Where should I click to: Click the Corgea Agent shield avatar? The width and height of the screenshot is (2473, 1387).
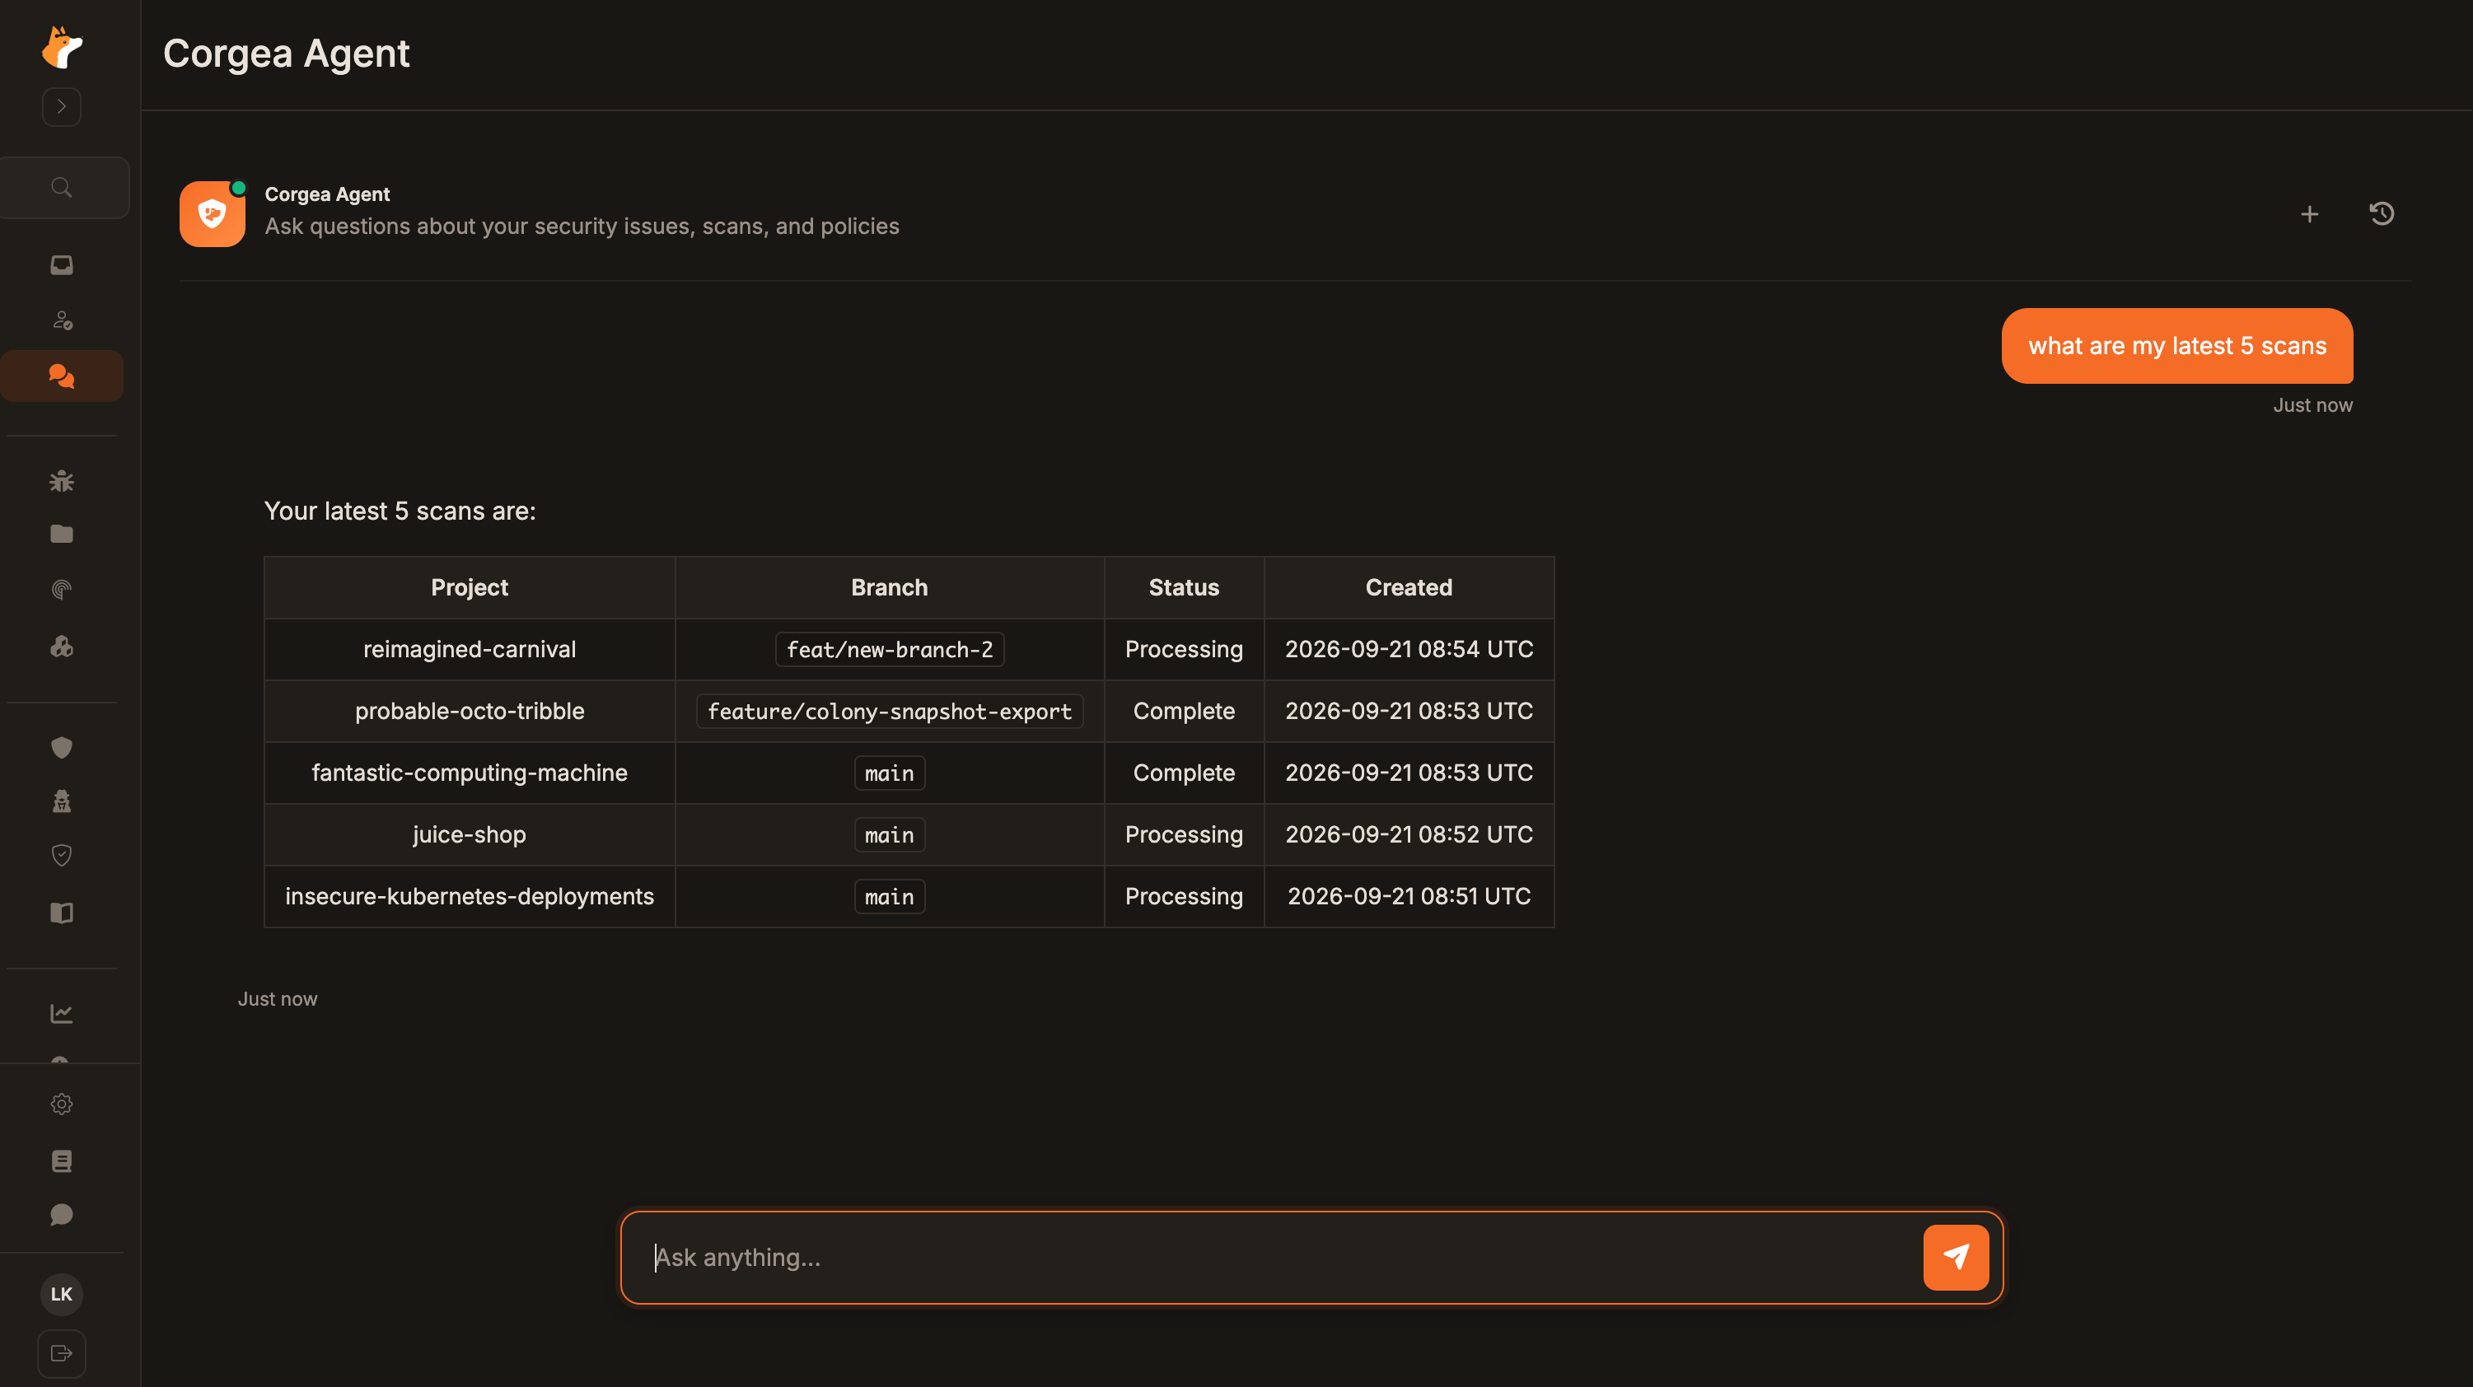click(x=213, y=214)
